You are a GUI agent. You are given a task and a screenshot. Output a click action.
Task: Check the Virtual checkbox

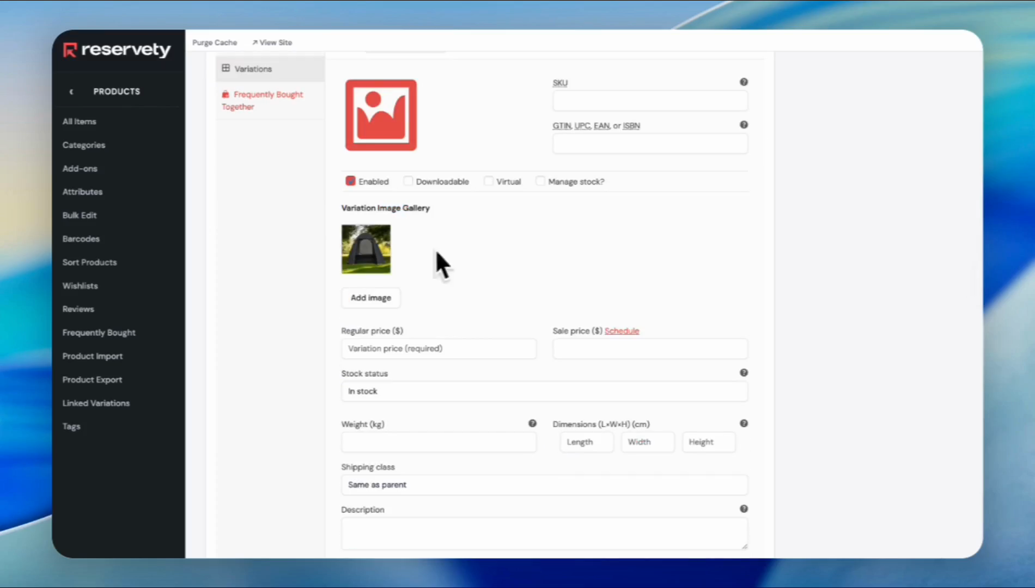pos(489,181)
